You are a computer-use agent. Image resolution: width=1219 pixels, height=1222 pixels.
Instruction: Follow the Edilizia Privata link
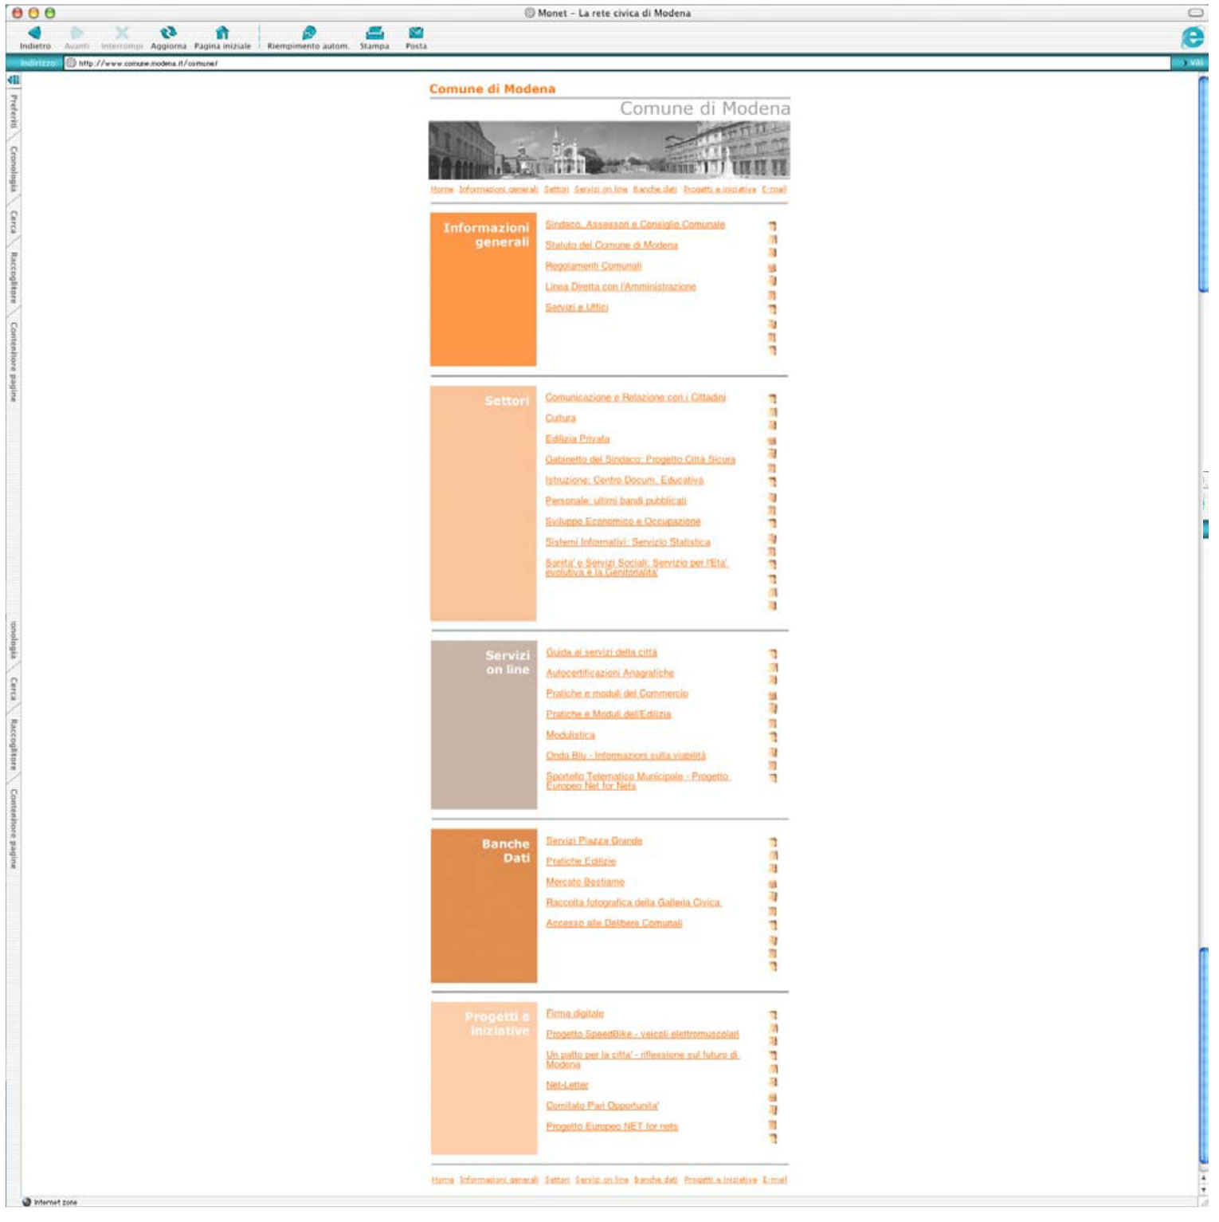(578, 439)
